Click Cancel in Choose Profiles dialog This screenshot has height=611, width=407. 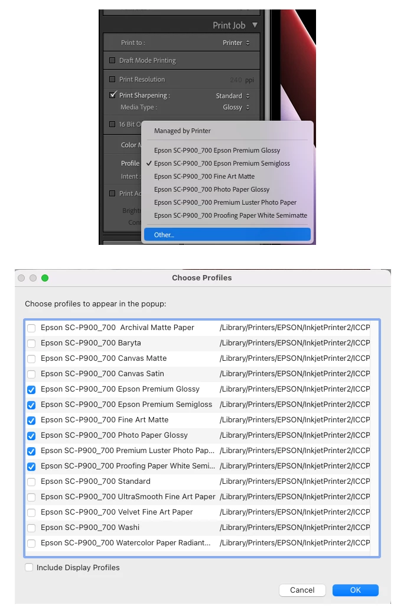tap(302, 590)
